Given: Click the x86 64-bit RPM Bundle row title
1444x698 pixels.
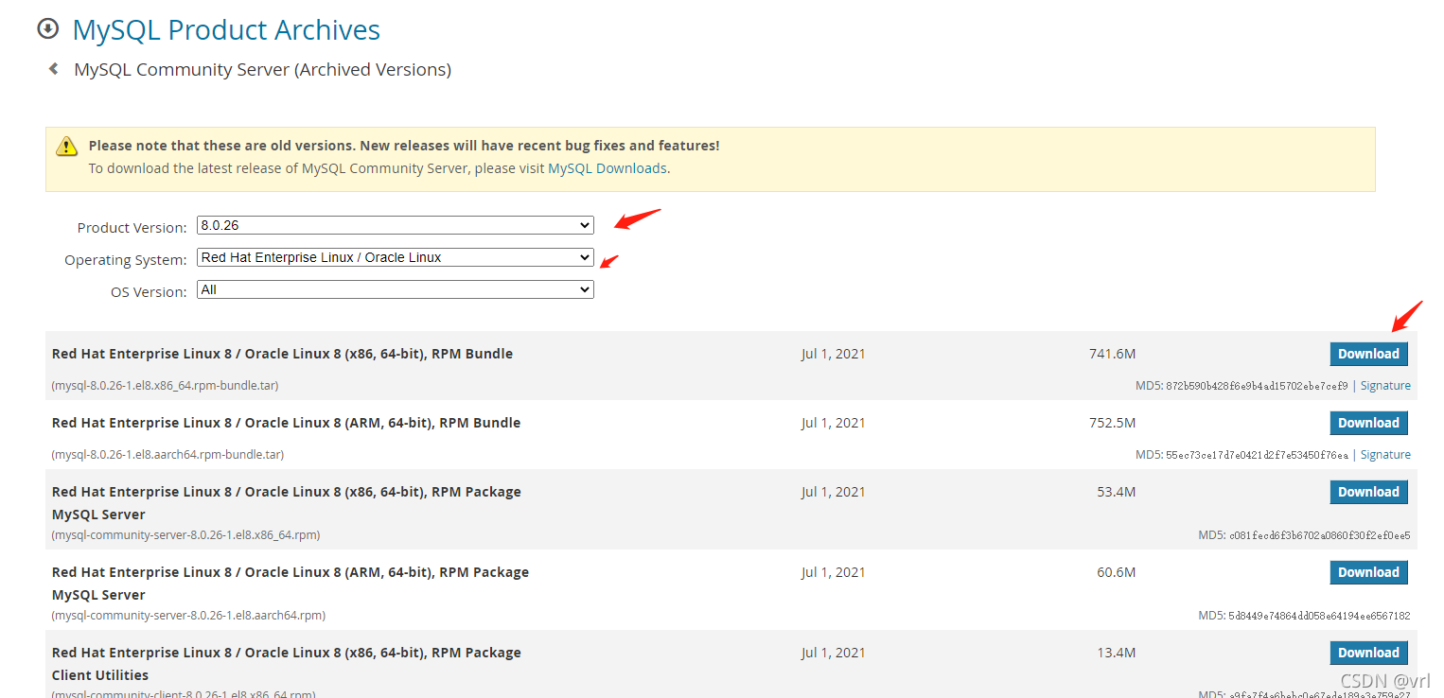Looking at the screenshot, I should coord(282,354).
